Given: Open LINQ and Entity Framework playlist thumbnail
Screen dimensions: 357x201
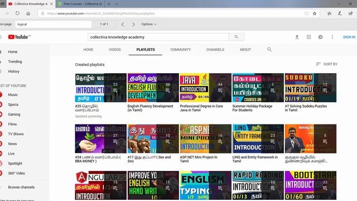Looking at the screenshot, I should point(258,138).
